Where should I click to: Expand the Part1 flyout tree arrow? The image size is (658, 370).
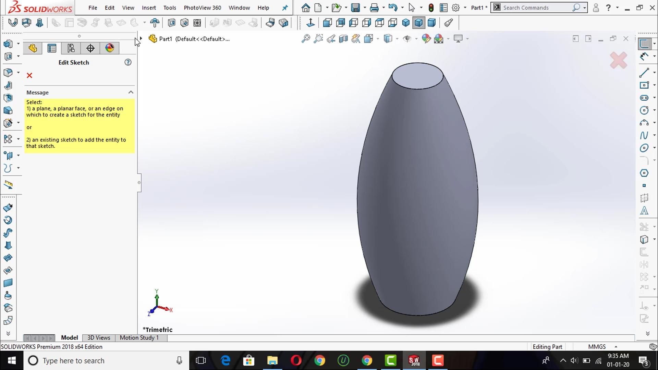[x=141, y=39]
